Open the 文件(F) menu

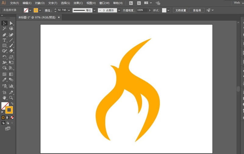[x=14, y=3]
